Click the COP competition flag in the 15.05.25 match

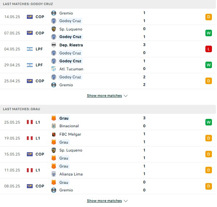point(30,154)
